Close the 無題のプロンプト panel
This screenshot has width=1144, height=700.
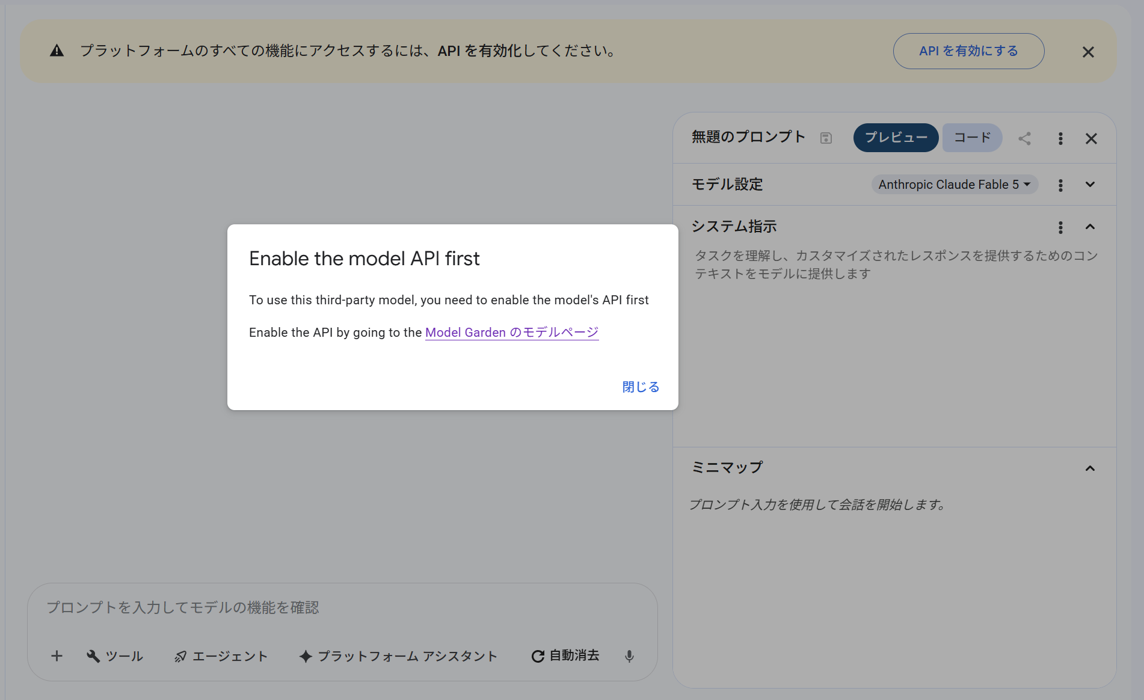point(1091,138)
